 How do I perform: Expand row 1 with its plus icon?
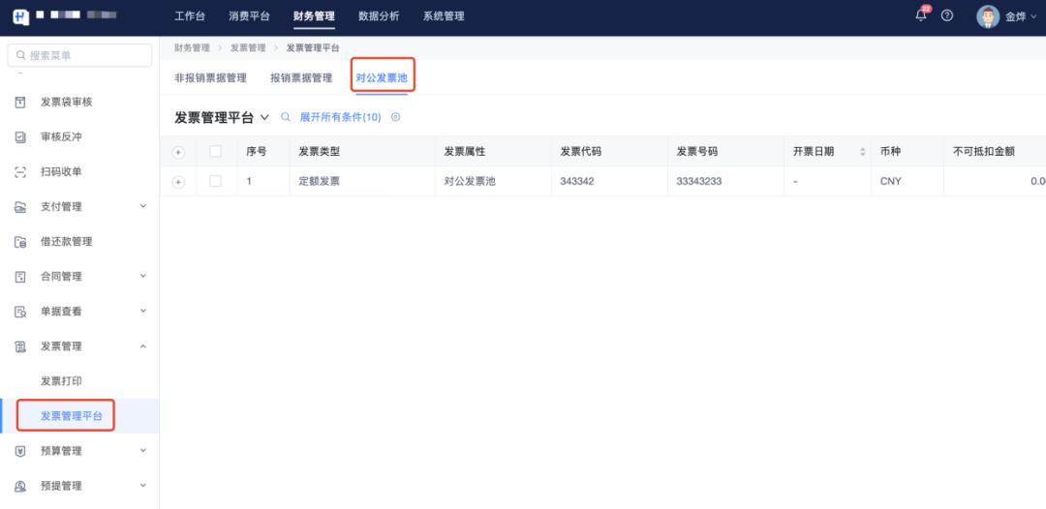pos(178,181)
